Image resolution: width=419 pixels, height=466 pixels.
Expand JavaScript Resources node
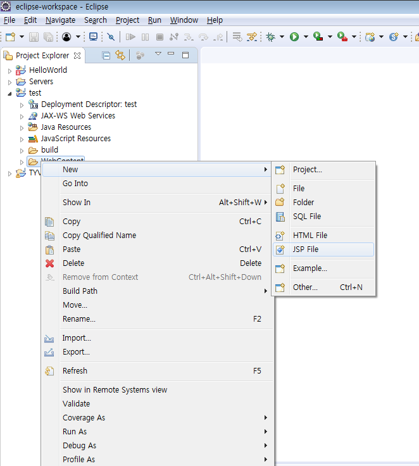[x=22, y=139]
